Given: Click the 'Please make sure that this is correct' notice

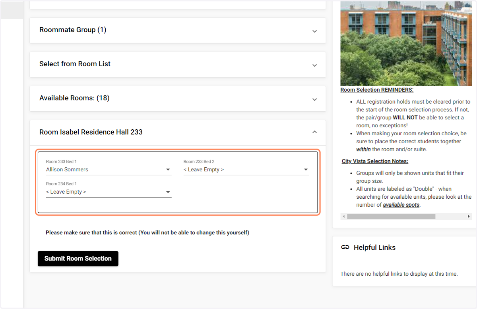Looking at the screenshot, I should coord(147,233).
